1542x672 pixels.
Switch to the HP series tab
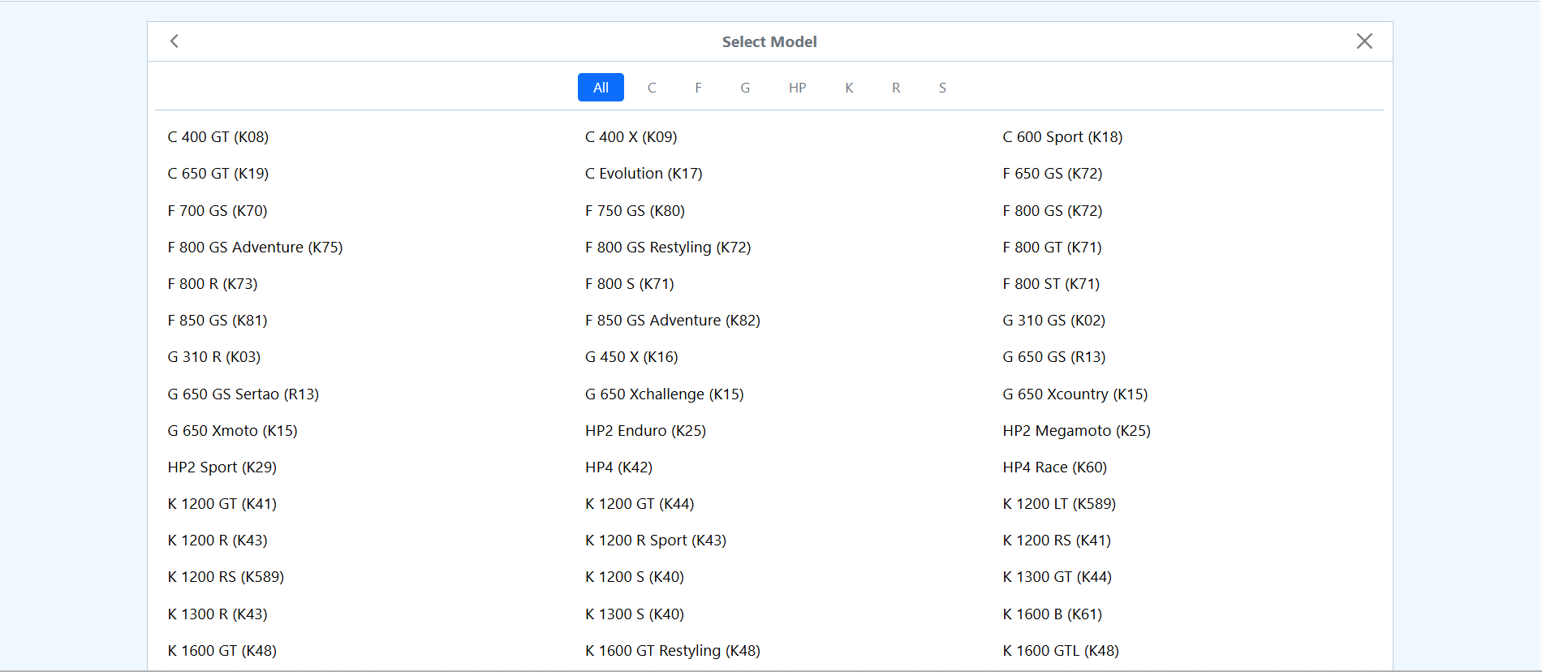click(x=798, y=88)
